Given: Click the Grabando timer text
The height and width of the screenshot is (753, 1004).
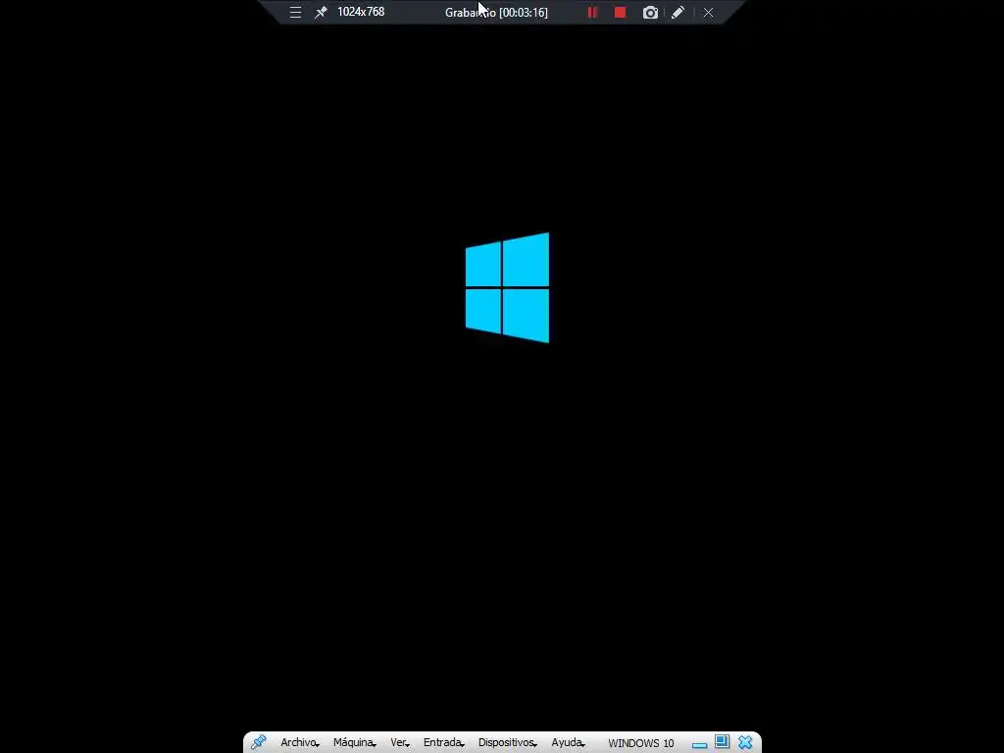Looking at the screenshot, I should 496,12.
